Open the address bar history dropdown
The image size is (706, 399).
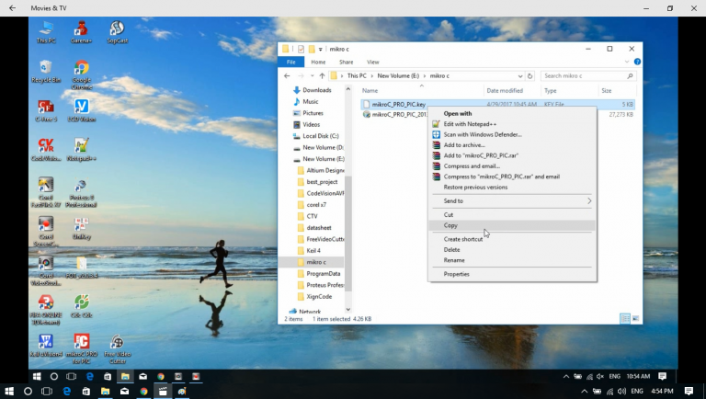tap(519, 76)
